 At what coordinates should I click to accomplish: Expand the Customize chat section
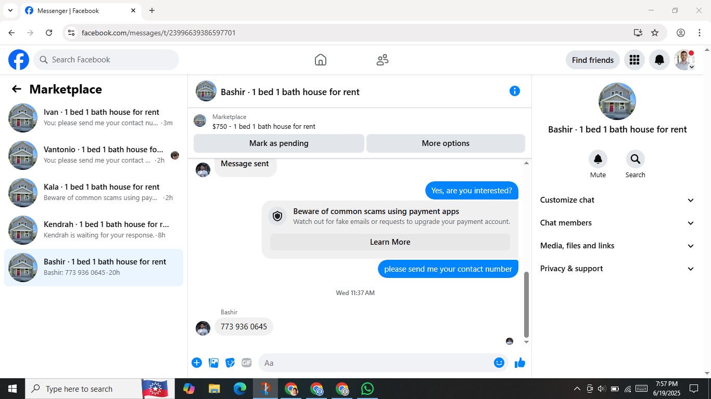(x=617, y=200)
